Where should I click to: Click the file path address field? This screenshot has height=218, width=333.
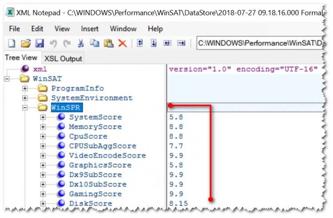(x=260, y=43)
